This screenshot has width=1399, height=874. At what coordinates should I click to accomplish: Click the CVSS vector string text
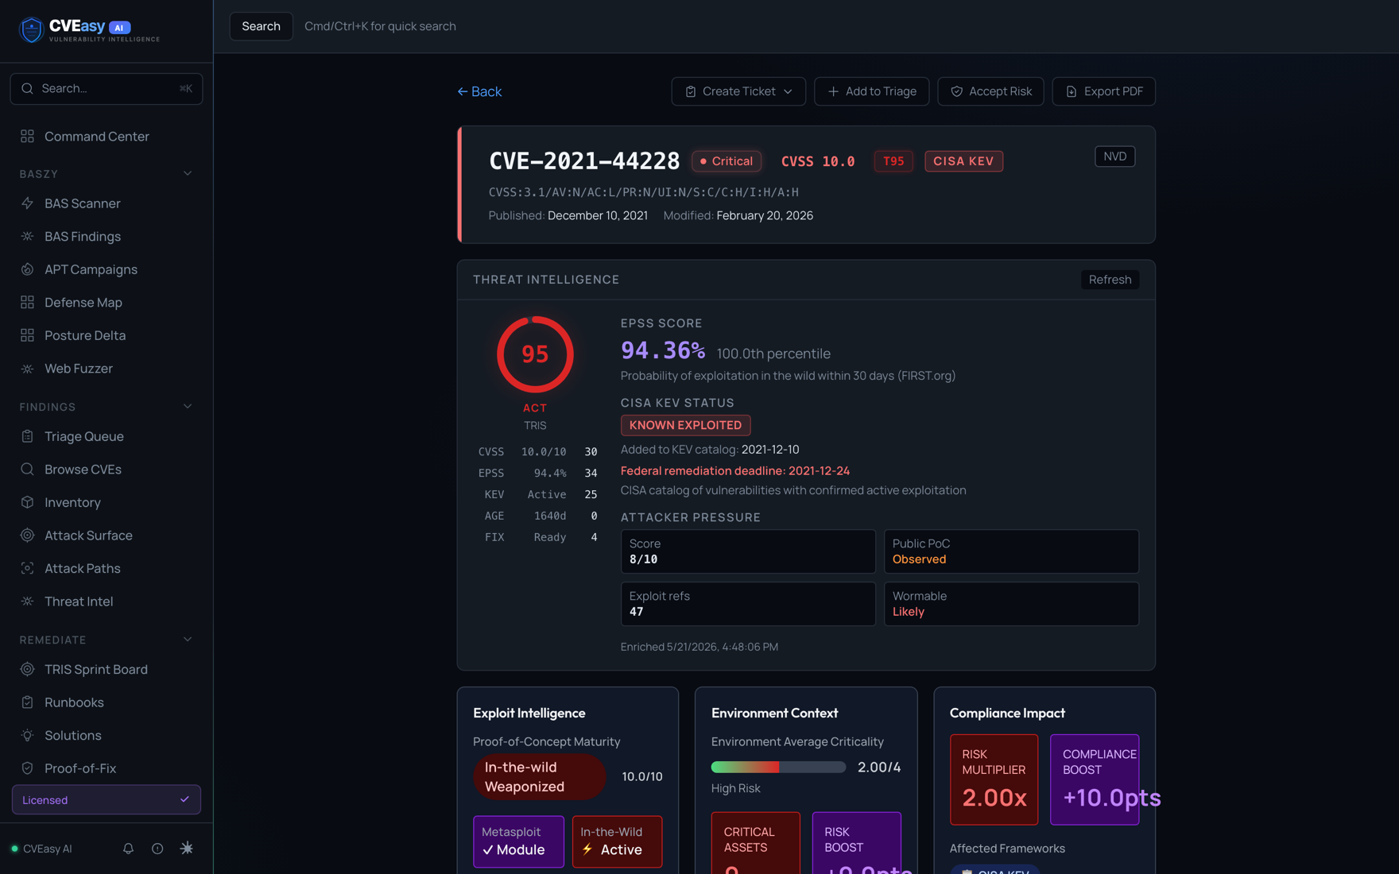pos(644,192)
